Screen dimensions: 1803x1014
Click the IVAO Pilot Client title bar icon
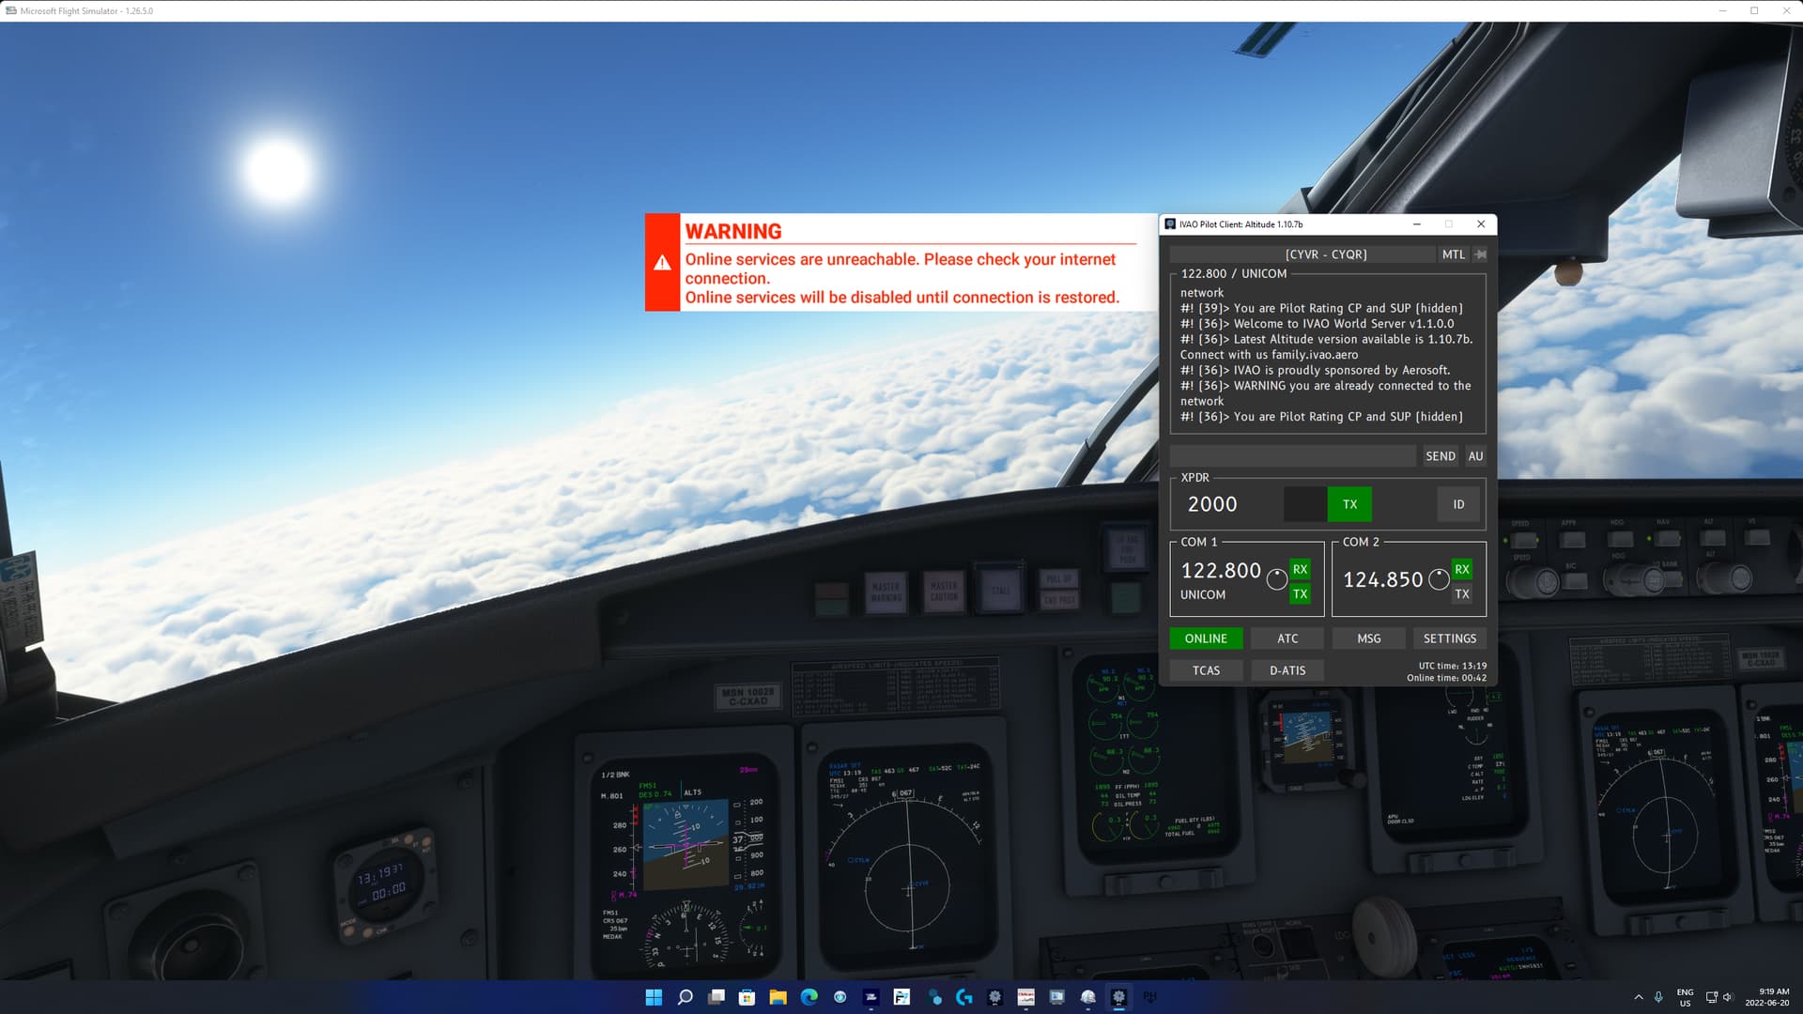(1170, 224)
